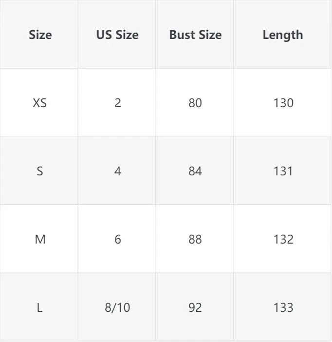Click US size 4 cell
This screenshot has height=342, width=332.
tap(117, 171)
